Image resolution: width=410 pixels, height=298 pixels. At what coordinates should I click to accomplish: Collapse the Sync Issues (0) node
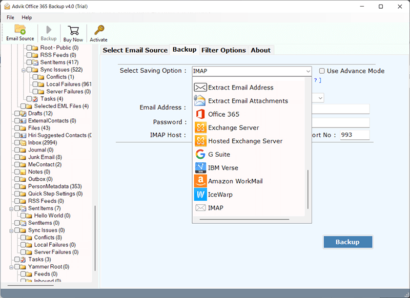(11, 231)
